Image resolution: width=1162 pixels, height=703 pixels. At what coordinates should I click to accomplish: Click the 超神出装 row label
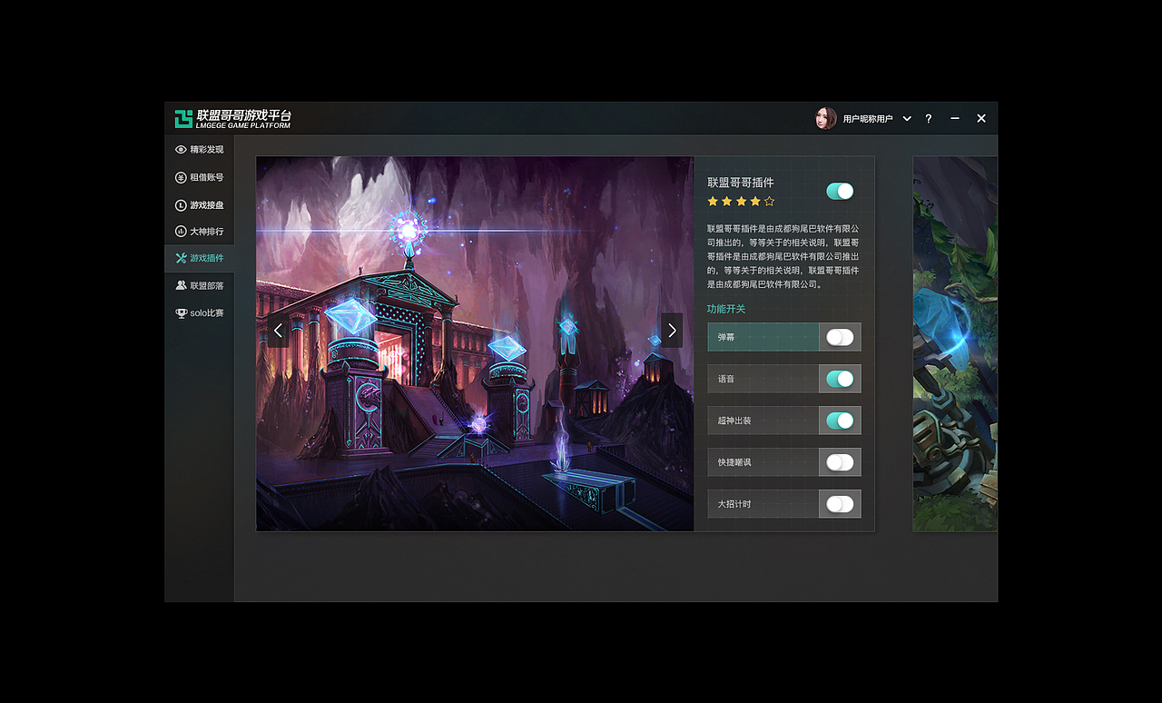734,421
